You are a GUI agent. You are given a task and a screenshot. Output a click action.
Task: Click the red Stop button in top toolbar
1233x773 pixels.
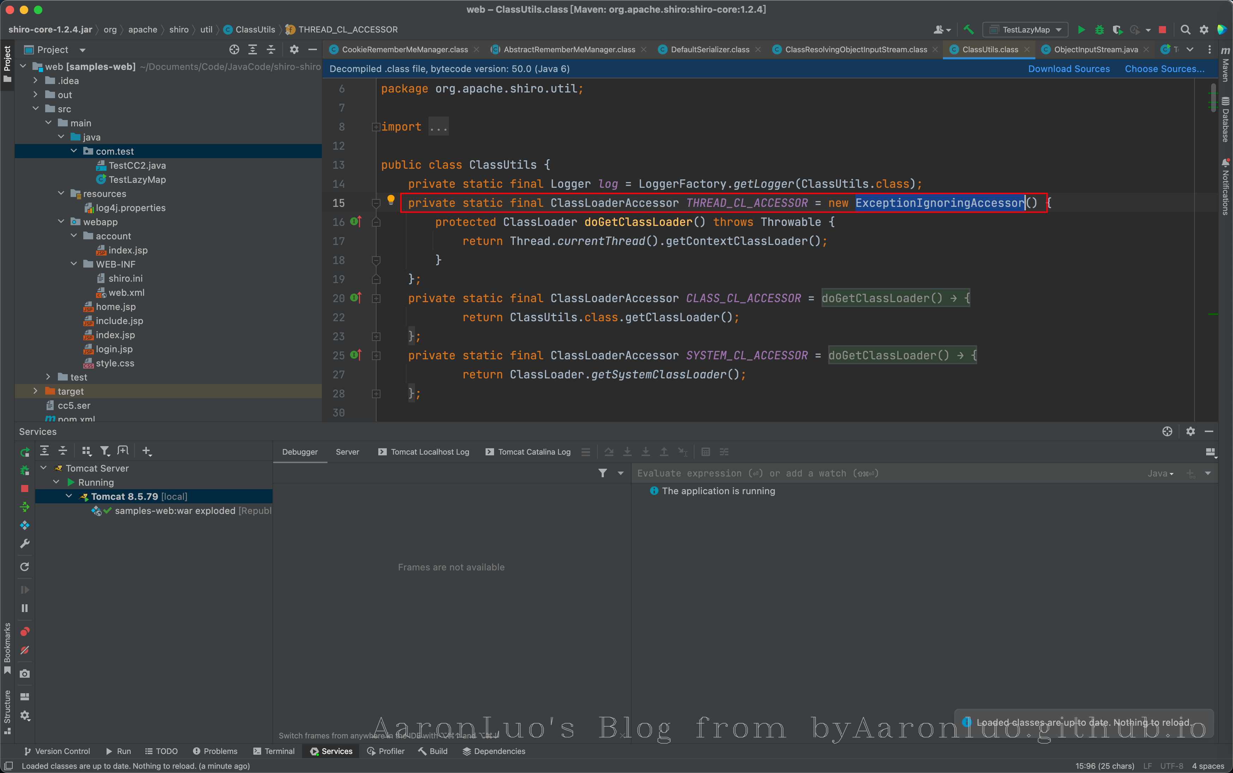1162,30
